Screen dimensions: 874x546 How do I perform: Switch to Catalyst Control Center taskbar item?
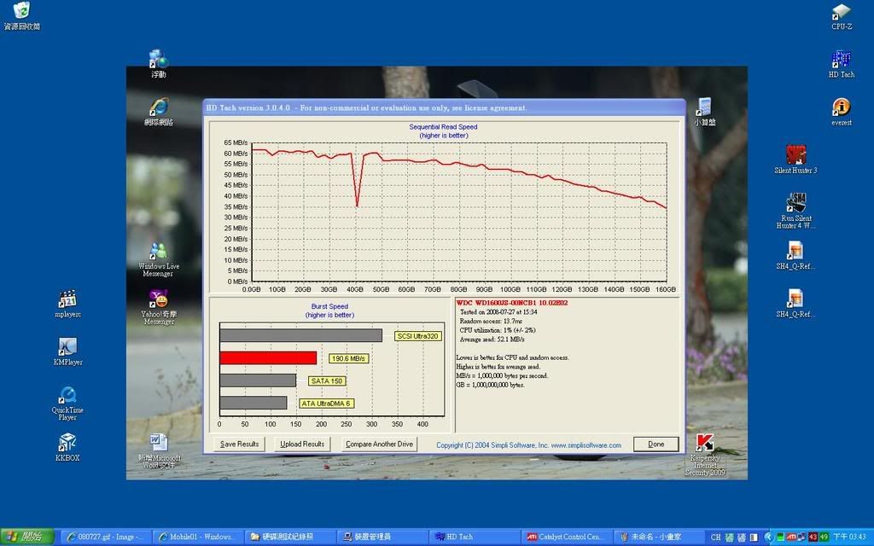566,537
